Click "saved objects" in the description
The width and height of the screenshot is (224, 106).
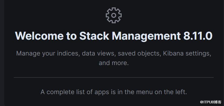(138, 53)
